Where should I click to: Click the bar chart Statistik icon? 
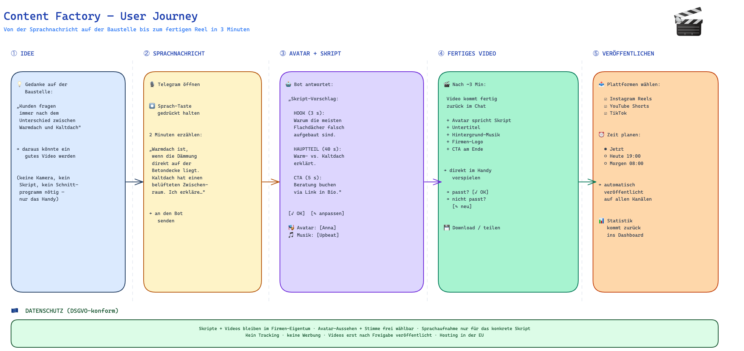tap(601, 221)
